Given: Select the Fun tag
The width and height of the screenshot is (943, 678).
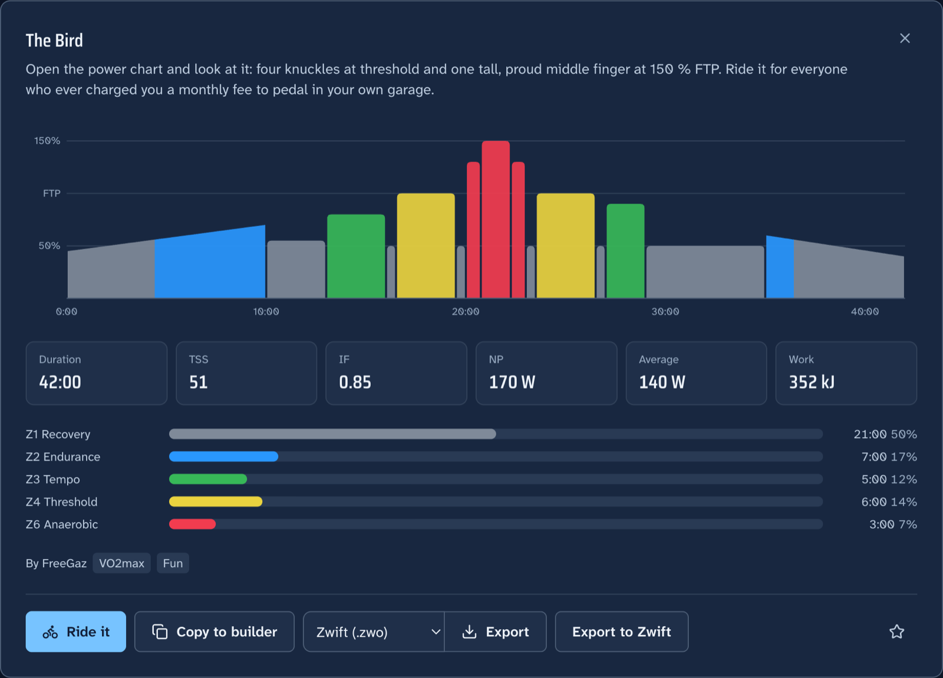Looking at the screenshot, I should [173, 563].
